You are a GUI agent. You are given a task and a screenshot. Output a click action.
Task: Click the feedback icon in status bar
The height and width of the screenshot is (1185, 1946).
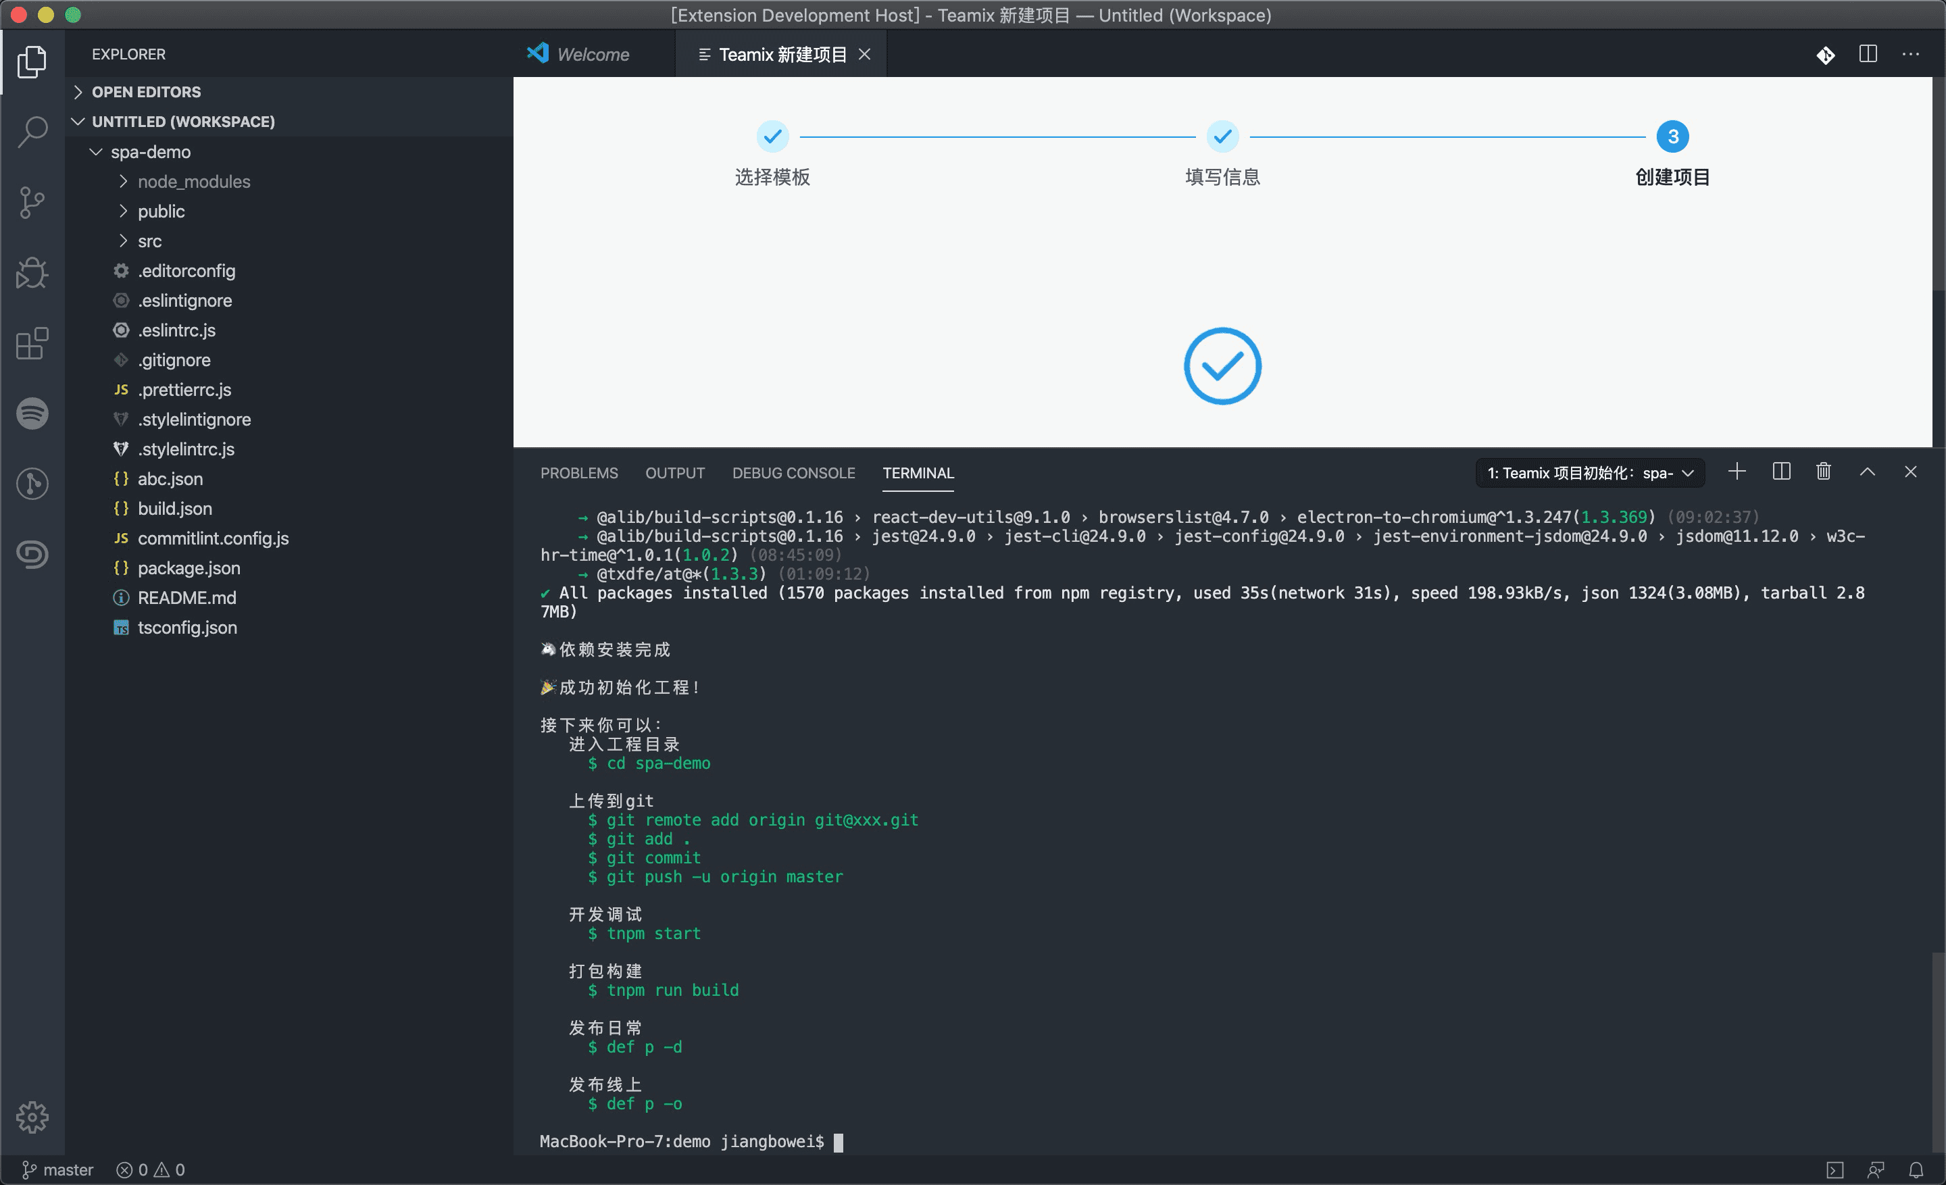tap(1876, 1169)
